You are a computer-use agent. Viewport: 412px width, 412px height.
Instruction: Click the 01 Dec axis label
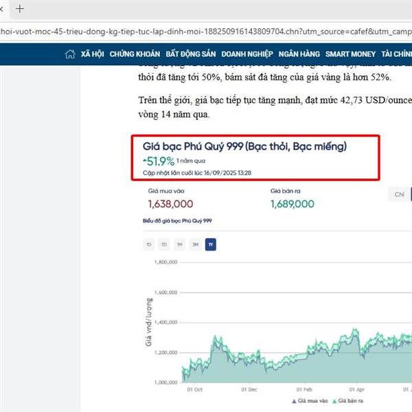click(249, 389)
